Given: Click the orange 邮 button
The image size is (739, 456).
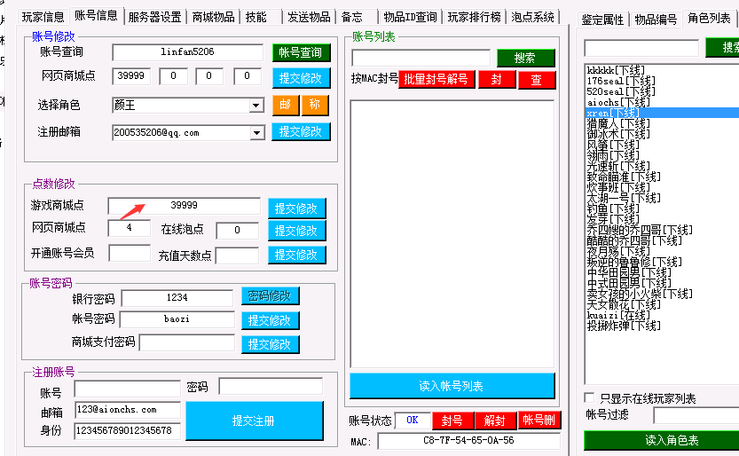Looking at the screenshot, I should (285, 105).
